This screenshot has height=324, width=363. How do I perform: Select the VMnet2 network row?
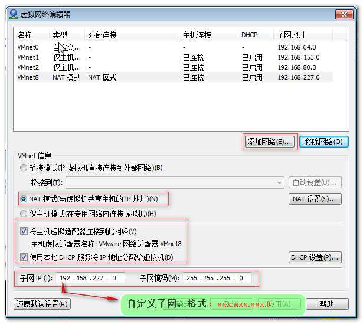(174, 67)
